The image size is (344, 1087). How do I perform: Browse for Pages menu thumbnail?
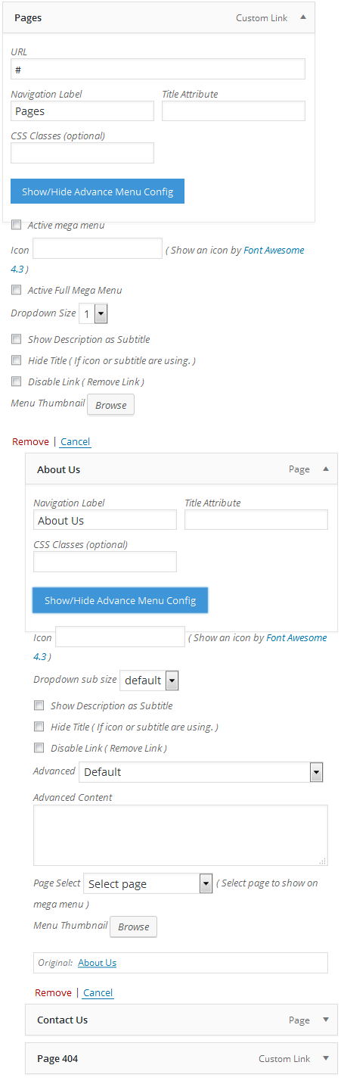click(x=111, y=405)
